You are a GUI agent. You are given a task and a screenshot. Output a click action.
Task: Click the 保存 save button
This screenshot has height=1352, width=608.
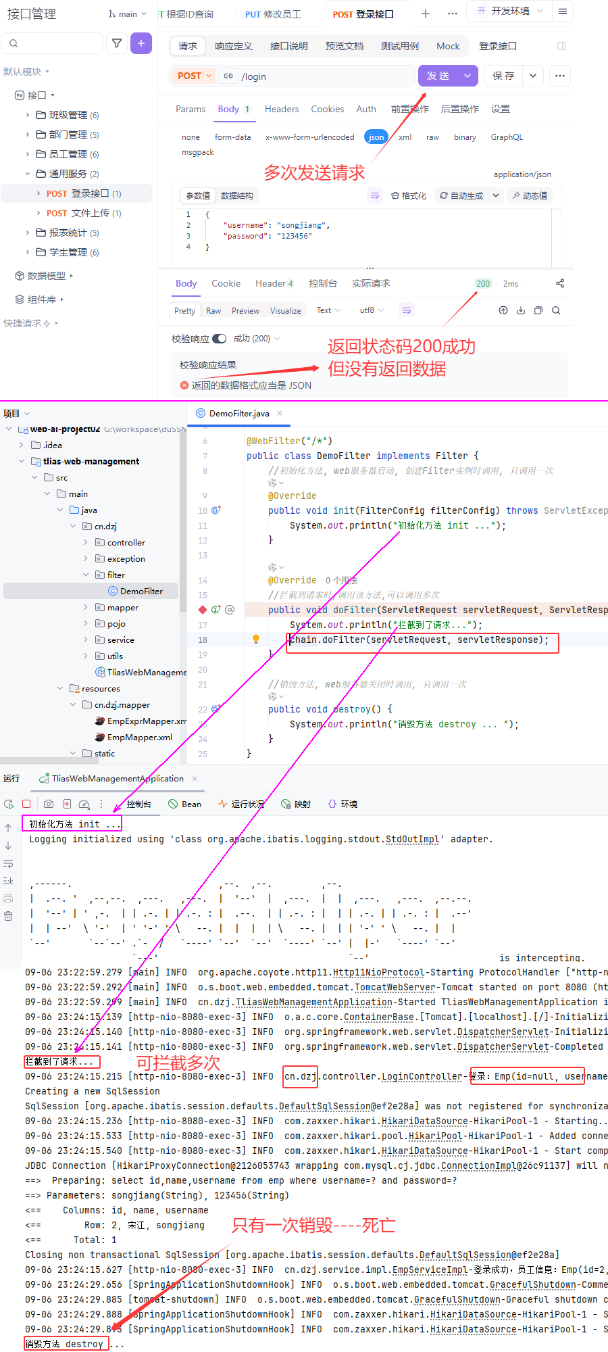503,76
